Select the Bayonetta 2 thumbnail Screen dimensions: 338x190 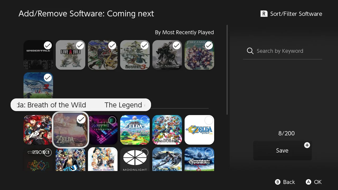tap(167, 159)
